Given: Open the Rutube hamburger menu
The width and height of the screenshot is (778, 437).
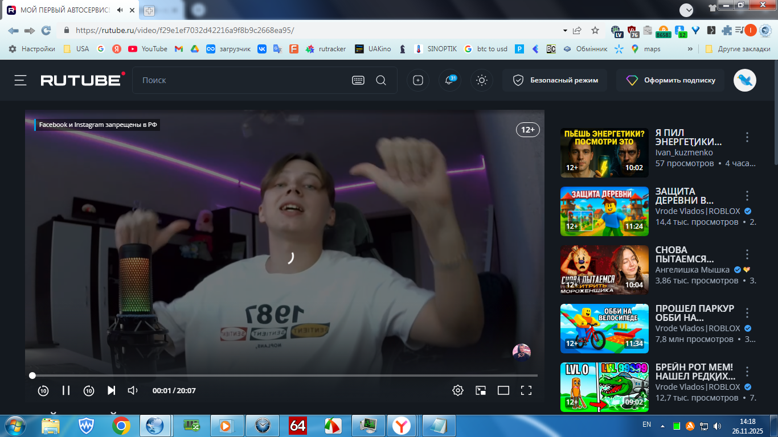Looking at the screenshot, I should pos(21,80).
